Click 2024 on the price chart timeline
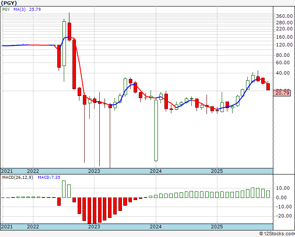The width and height of the screenshot is (295, 237). point(156,171)
